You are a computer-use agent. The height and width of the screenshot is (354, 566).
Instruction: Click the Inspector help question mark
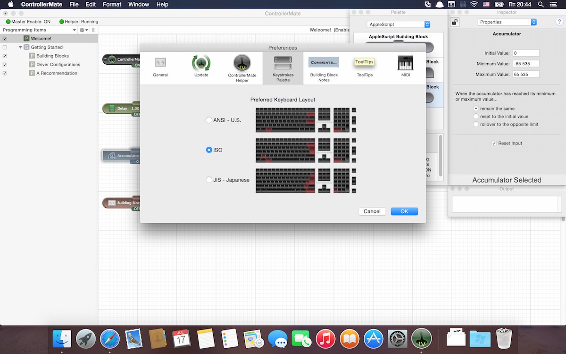click(x=559, y=22)
